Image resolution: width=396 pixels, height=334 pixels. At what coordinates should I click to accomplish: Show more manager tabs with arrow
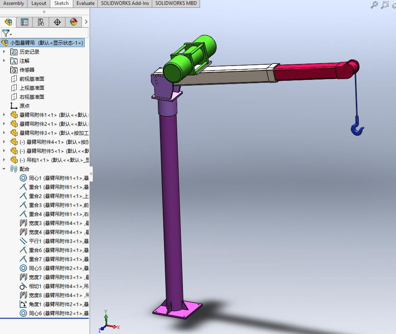(x=86, y=22)
